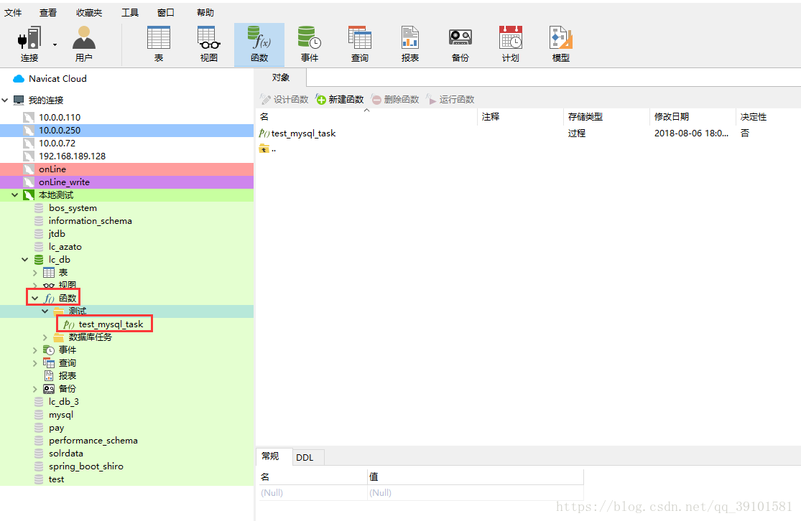Select the mysql database
The height and width of the screenshot is (521, 801).
pyautogui.click(x=61, y=415)
